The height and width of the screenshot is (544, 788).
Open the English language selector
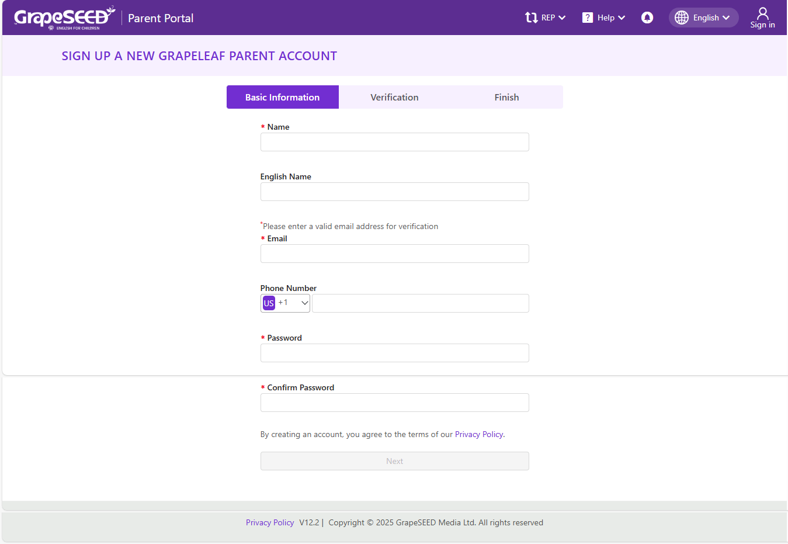click(x=704, y=18)
